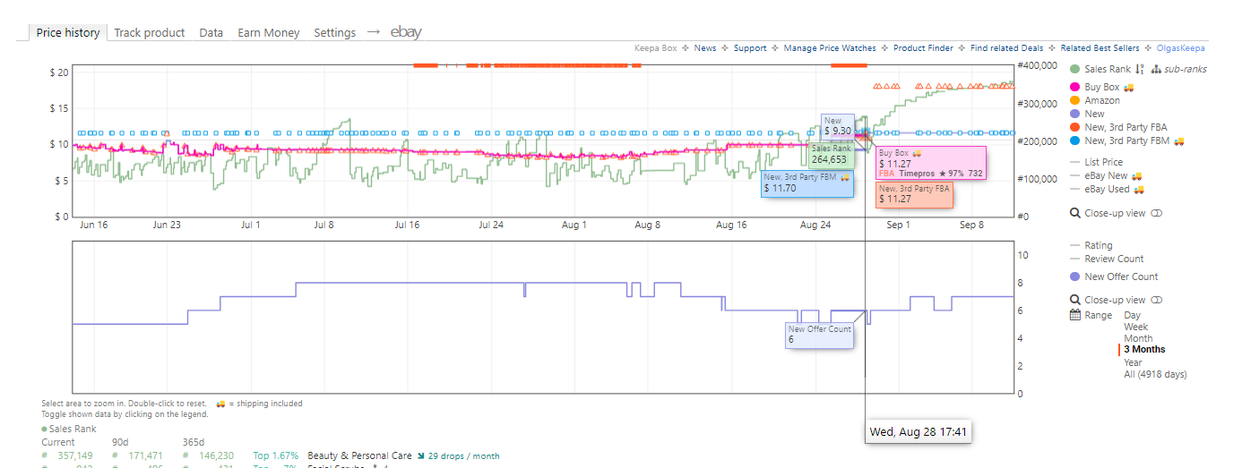The width and height of the screenshot is (1242, 468).
Task: Choose All (4918 days) range
Action: pyautogui.click(x=1155, y=374)
